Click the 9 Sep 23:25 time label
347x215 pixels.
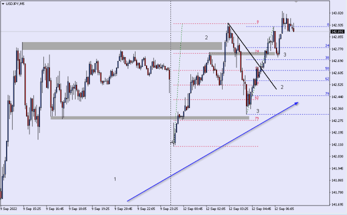(x=169, y=208)
